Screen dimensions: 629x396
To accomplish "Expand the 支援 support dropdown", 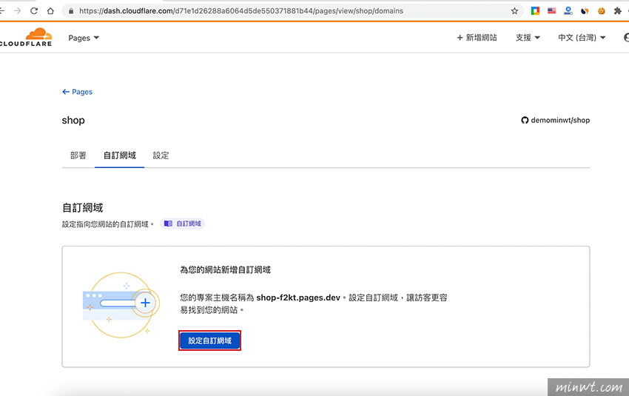I will tap(528, 38).
